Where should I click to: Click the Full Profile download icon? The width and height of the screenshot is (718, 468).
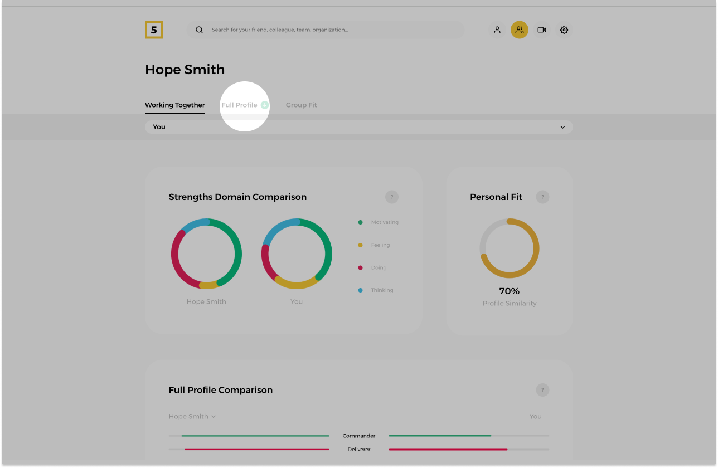point(265,105)
